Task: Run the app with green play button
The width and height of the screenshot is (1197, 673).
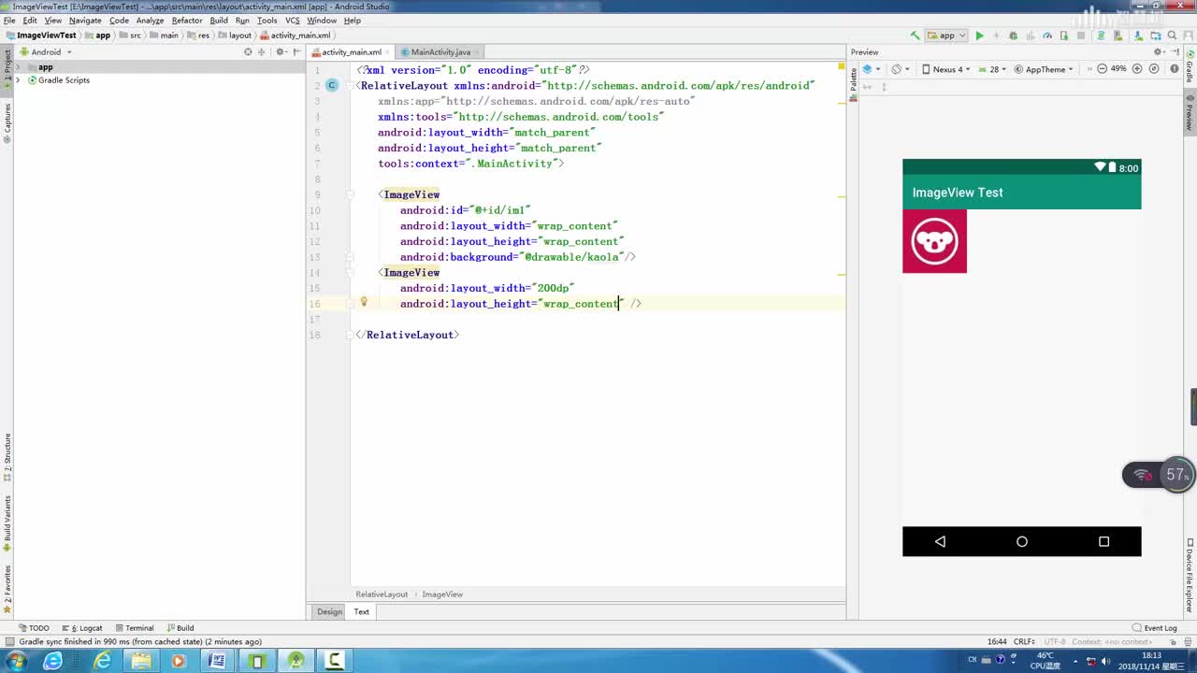Action: [979, 36]
